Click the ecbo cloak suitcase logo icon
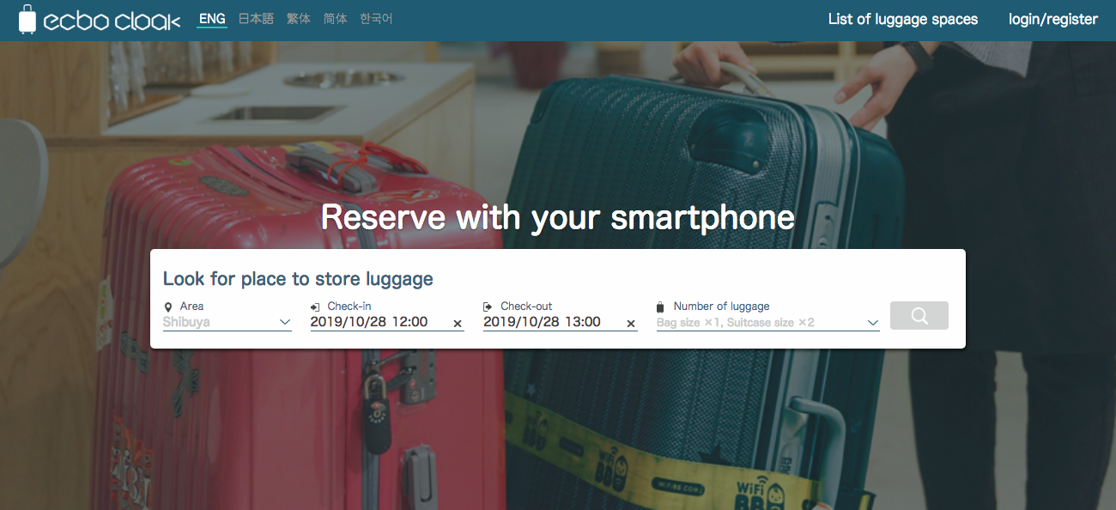 tap(27, 20)
